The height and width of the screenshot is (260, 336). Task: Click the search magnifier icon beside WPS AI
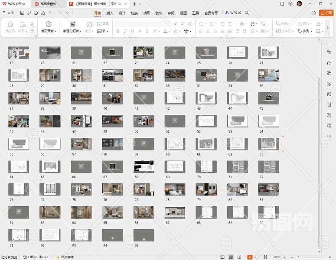click(x=247, y=13)
